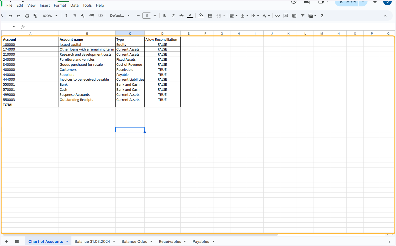This screenshot has width=396, height=246.
Task: Decrease font size with minus button
Action: click(x=138, y=15)
